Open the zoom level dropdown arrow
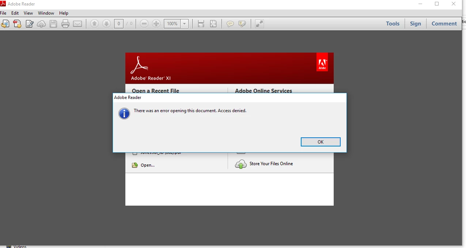Screen dimensions: 466x248 pyautogui.click(x=185, y=24)
